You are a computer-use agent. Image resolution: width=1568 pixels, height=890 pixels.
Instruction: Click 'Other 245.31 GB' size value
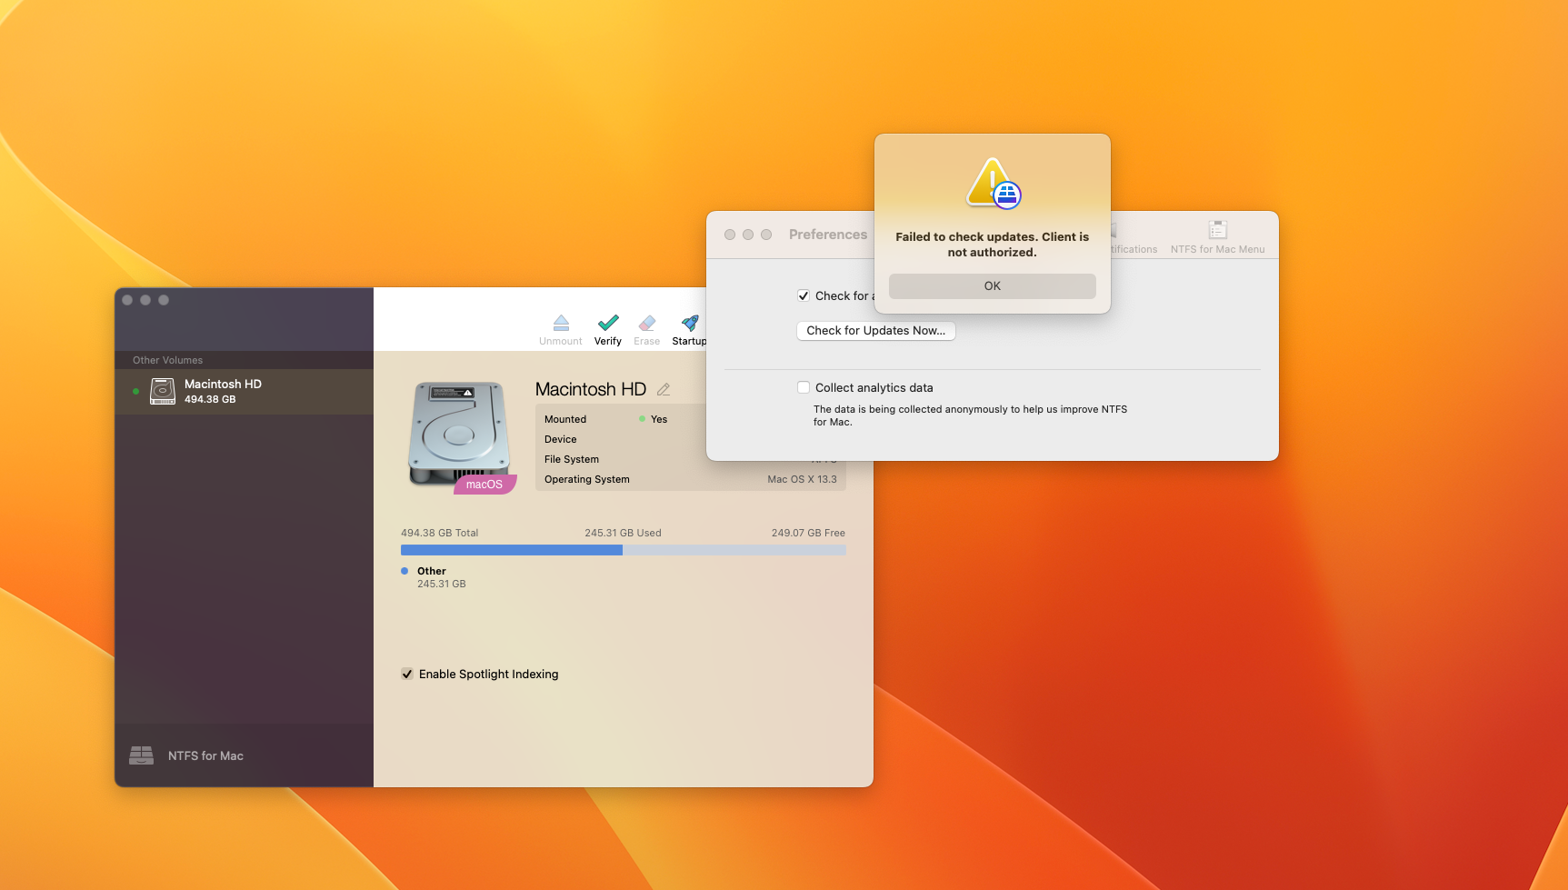click(x=442, y=584)
